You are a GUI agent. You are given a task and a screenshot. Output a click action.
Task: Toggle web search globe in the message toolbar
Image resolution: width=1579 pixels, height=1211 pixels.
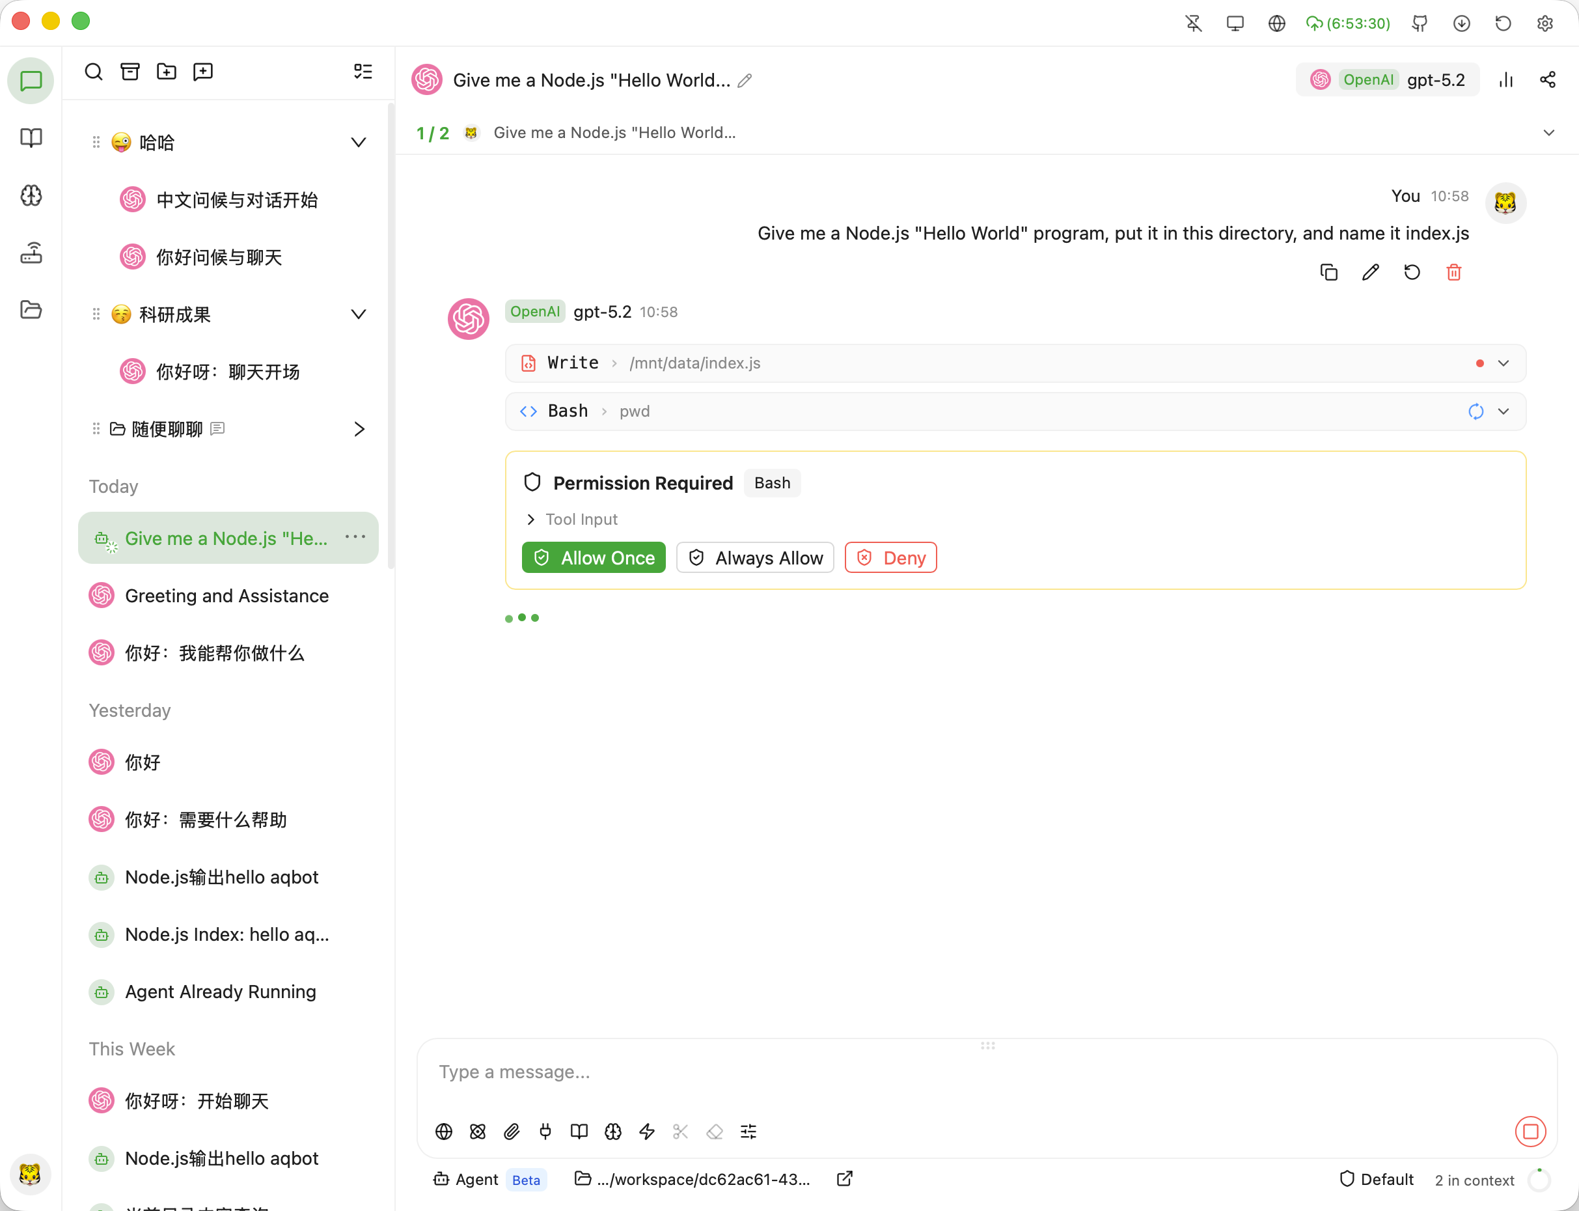(x=444, y=1132)
